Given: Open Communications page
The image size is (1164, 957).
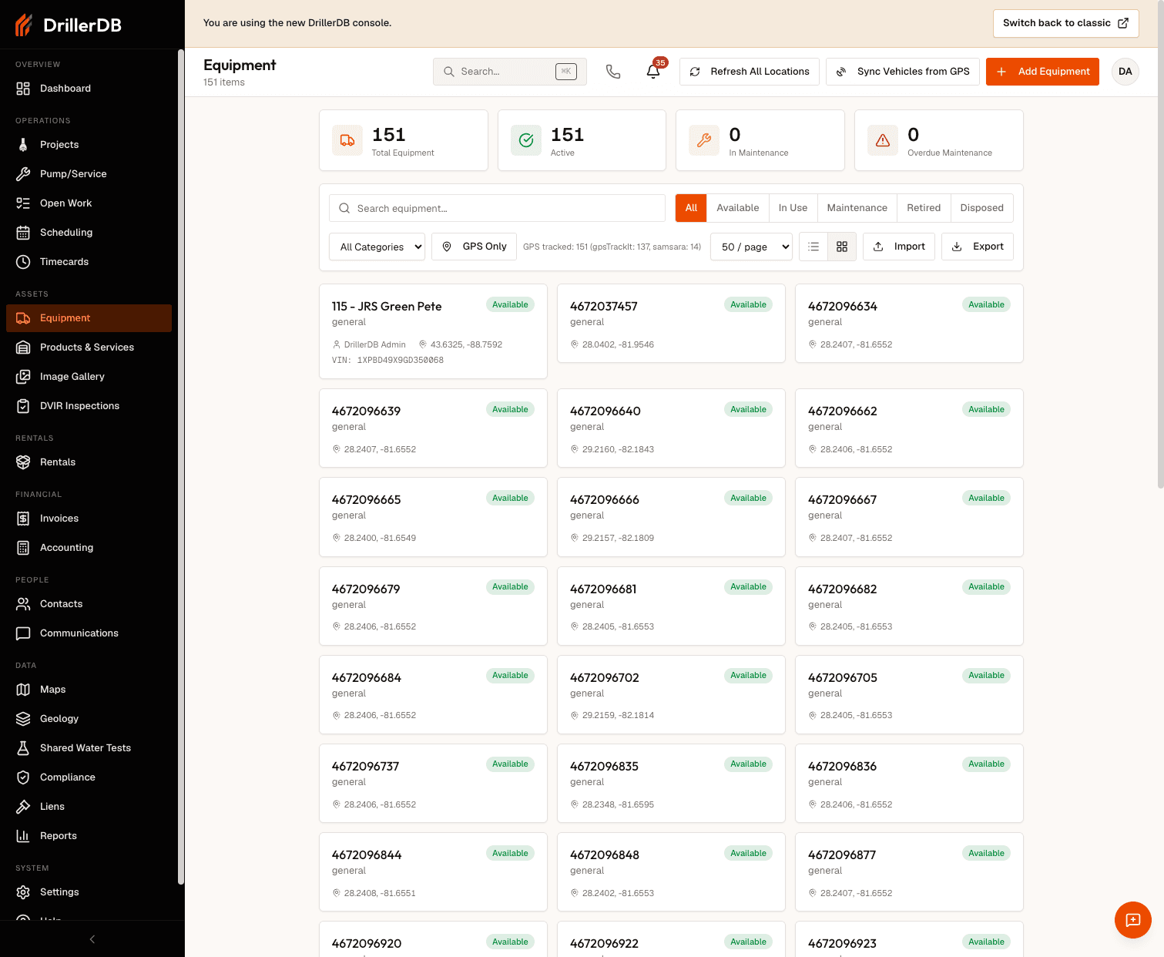Looking at the screenshot, I should click(89, 633).
